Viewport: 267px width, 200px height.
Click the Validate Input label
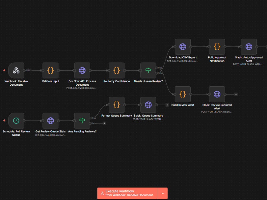click(50, 81)
